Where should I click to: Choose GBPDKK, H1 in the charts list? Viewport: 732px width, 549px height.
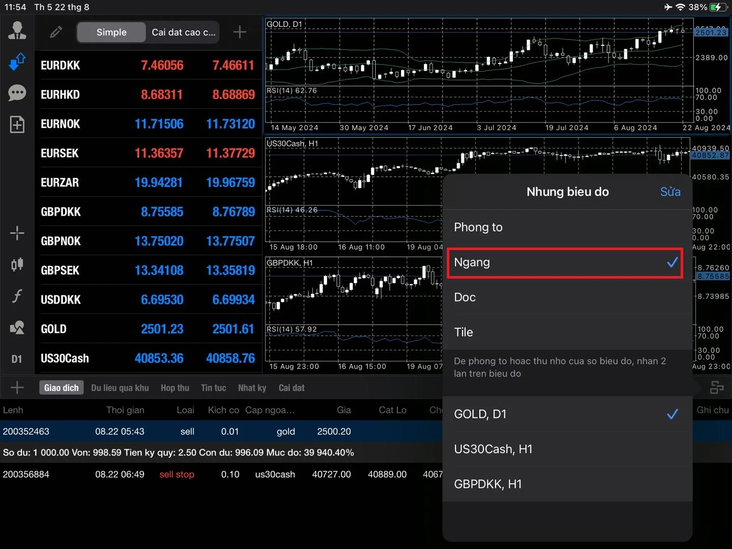567,484
